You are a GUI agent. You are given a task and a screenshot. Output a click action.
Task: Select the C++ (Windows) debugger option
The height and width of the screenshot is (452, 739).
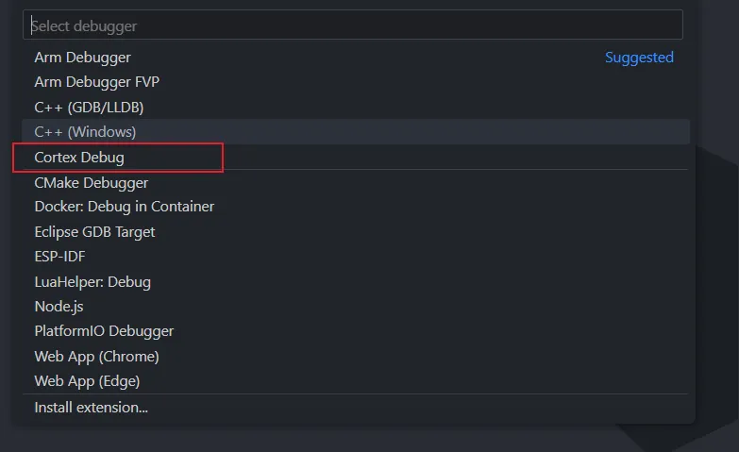click(85, 132)
